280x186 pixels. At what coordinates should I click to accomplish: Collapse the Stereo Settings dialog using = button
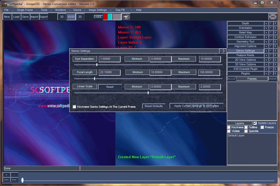tap(221, 51)
